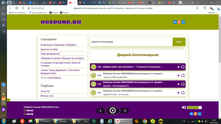Viewport: 221px width, 124px height.
Task: Open the «Хиты FM» collection
Action: [45, 91]
